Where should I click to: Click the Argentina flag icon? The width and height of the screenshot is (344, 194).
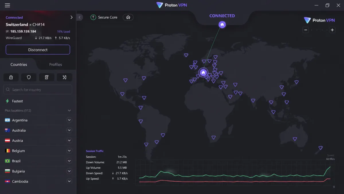coord(7,120)
